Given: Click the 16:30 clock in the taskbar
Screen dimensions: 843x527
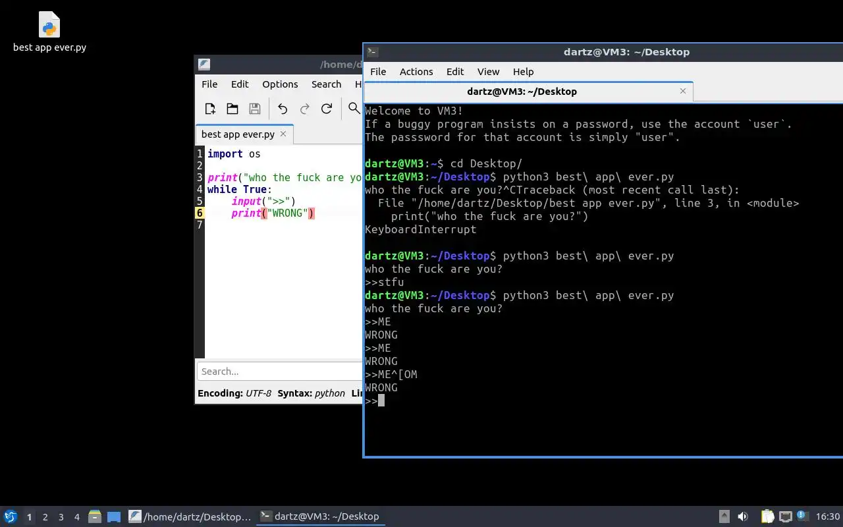Looking at the screenshot, I should [828, 516].
